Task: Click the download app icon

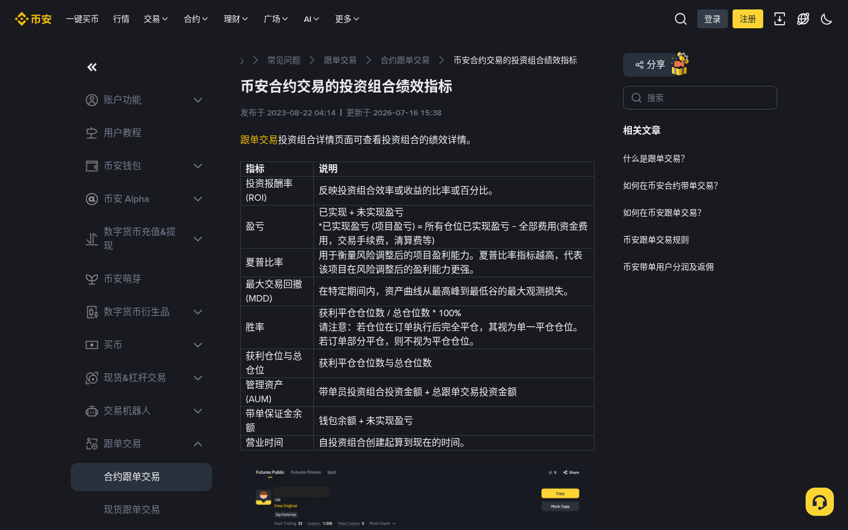Action: [x=780, y=19]
